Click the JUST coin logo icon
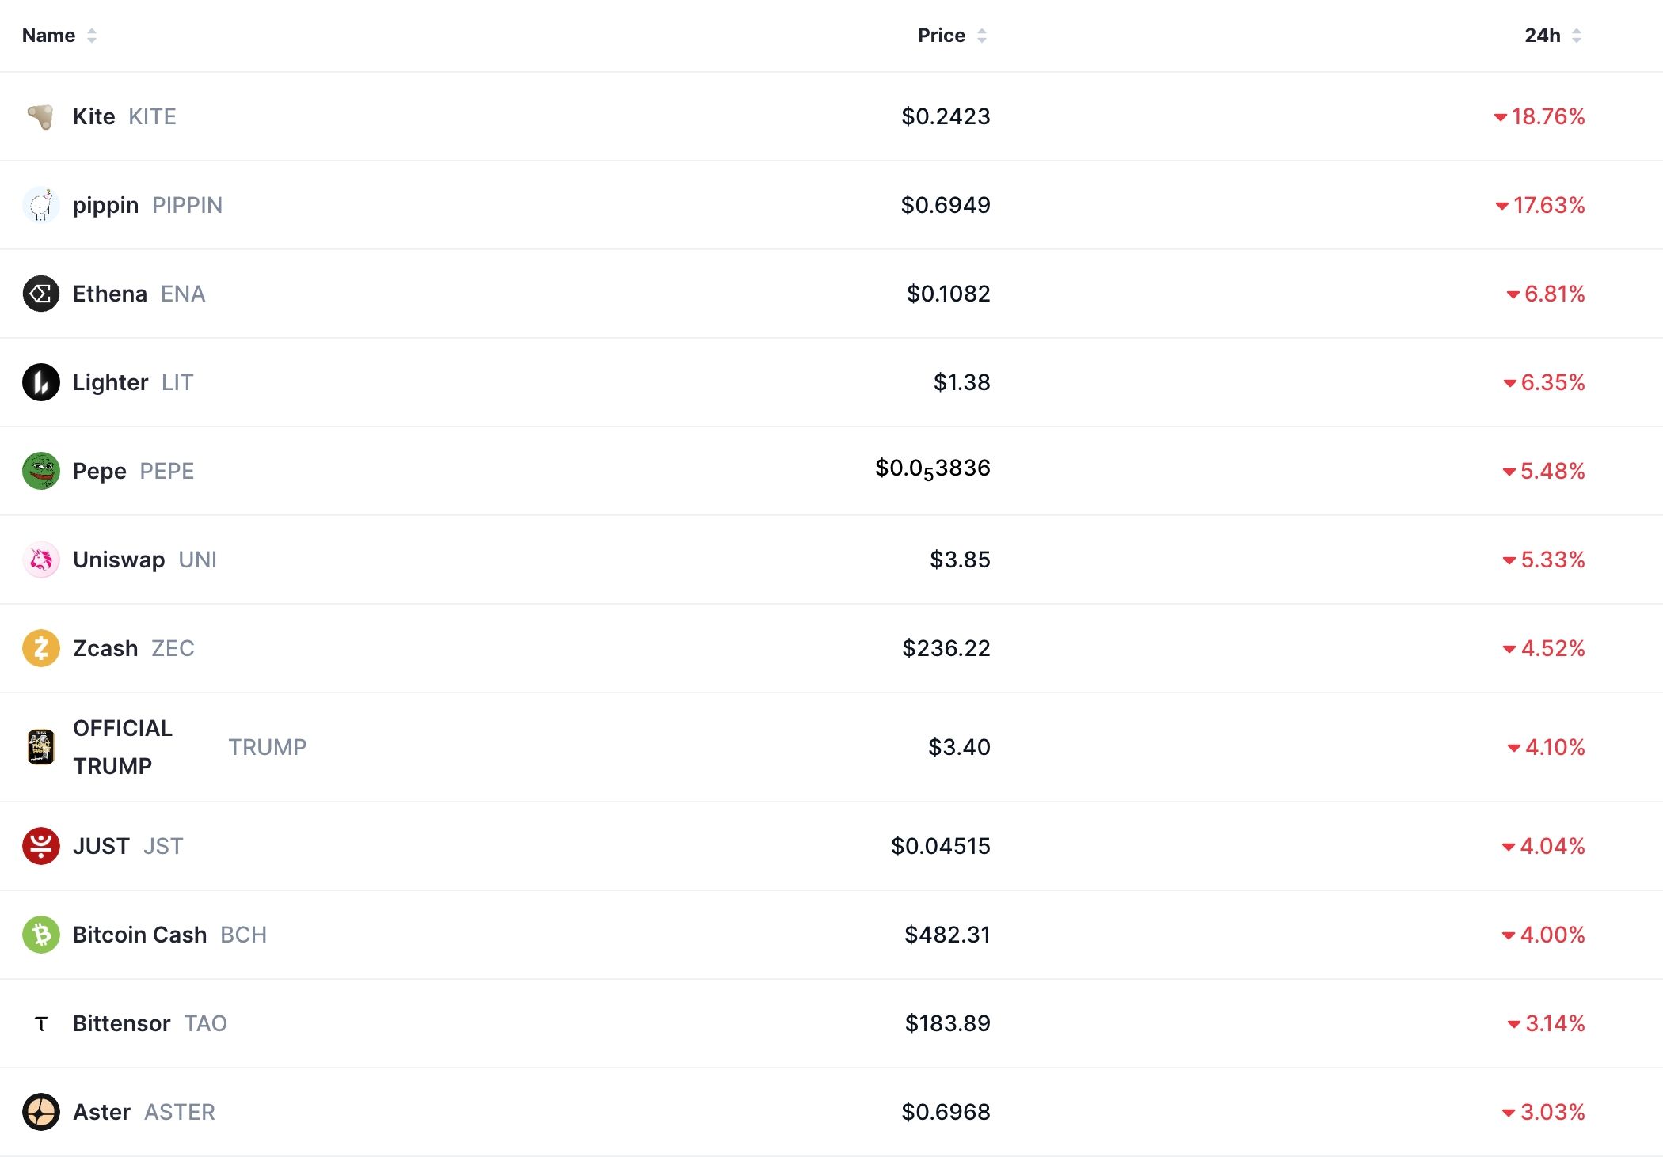Viewport: 1663px width, 1157px height. 40,846
